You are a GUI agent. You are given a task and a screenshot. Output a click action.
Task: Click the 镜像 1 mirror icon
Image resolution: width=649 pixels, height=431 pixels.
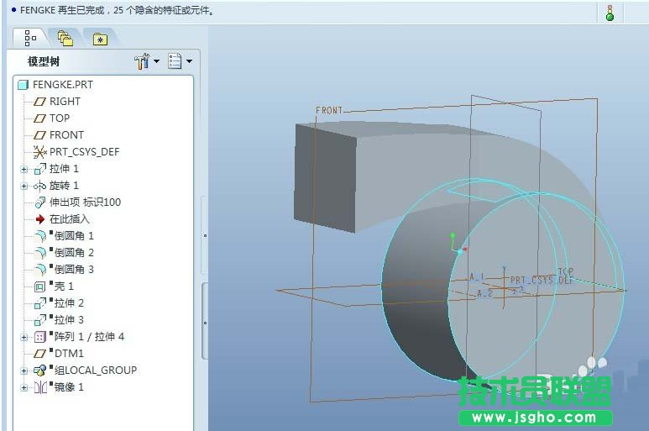(40, 387)
